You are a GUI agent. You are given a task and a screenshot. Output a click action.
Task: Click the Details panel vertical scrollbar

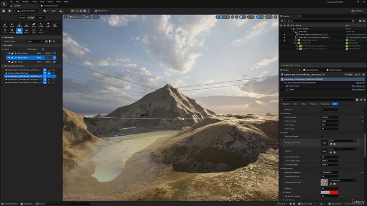tap(365, 145)
